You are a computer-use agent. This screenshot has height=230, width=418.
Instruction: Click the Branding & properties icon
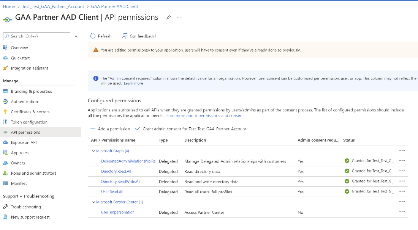click(x=5, y=91)
